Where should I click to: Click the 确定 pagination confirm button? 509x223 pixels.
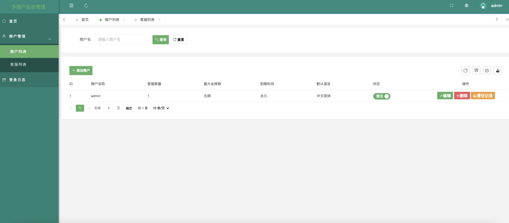(x=129, y=108)
